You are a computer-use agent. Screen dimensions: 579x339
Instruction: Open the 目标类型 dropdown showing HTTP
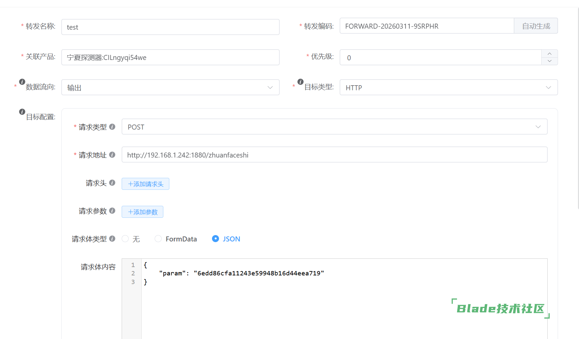pos(448,87)
